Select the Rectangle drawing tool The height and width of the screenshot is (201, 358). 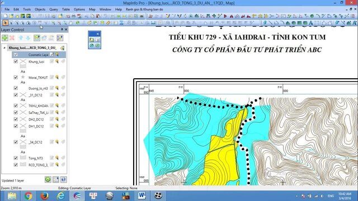click(x=299, y=23)
